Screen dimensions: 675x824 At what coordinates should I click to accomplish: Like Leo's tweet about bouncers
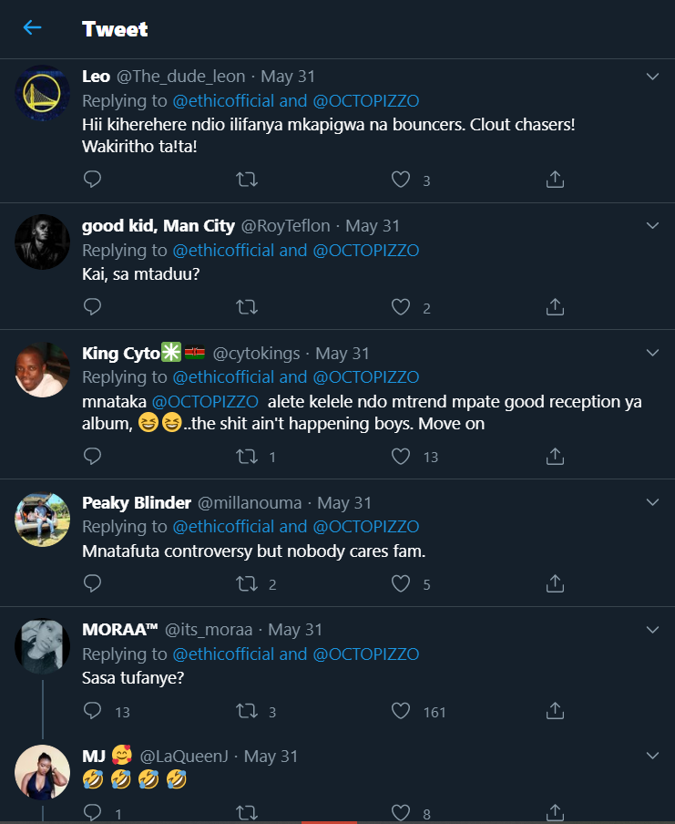click(x=401, y=180)
